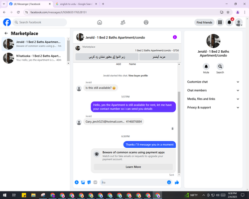Attach a photo with the image icon
Viewport: 249px width, 199px height.
click(x=83, y=182)
